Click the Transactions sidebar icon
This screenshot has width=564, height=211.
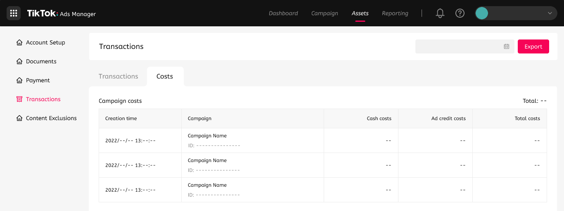point(19,99)
